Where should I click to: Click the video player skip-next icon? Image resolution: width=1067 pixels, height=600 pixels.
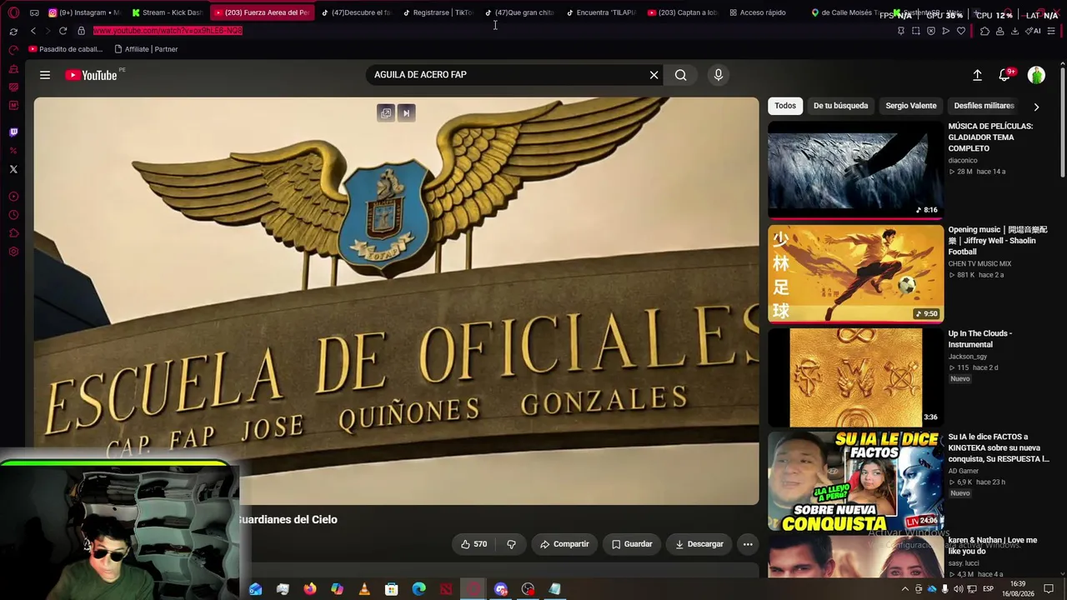point(406,113)
